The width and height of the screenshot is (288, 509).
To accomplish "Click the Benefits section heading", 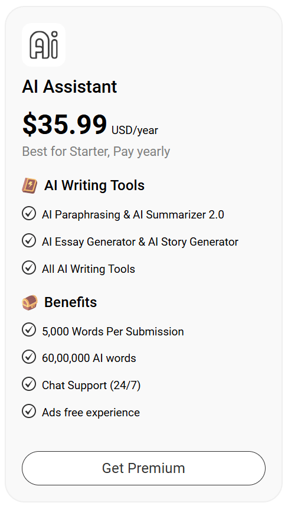I will (x=70, y=302).
